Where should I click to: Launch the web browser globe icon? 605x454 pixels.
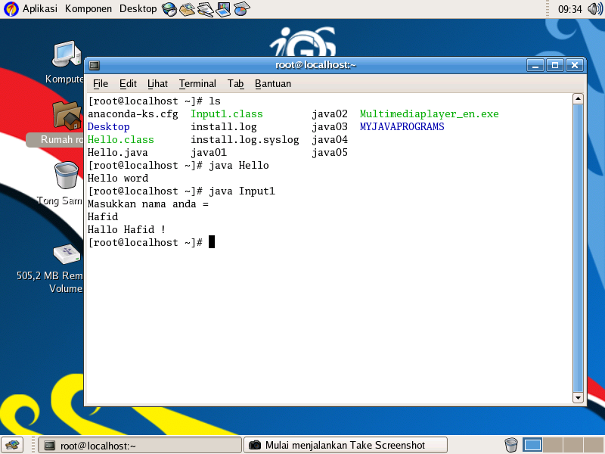[169, 9]
